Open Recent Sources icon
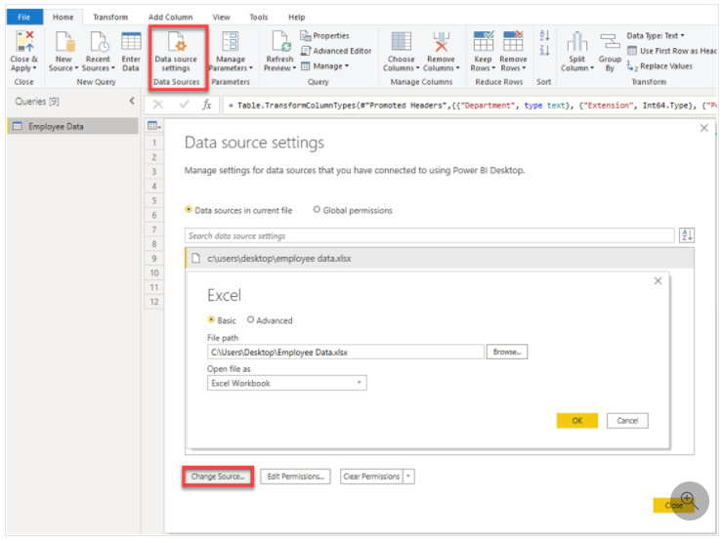 point(99,41)
